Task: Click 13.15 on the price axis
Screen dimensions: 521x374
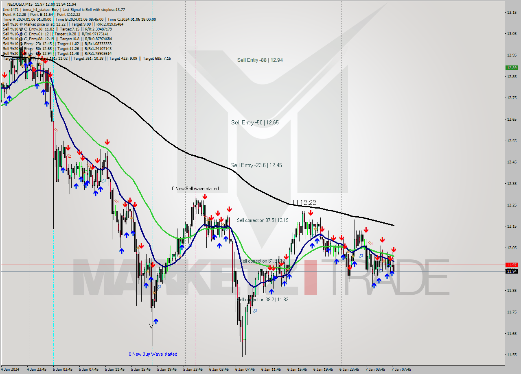Action: tap(512, 12)
